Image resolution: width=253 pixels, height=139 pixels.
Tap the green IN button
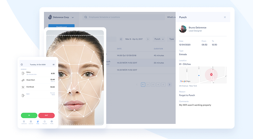pos(29,115)
